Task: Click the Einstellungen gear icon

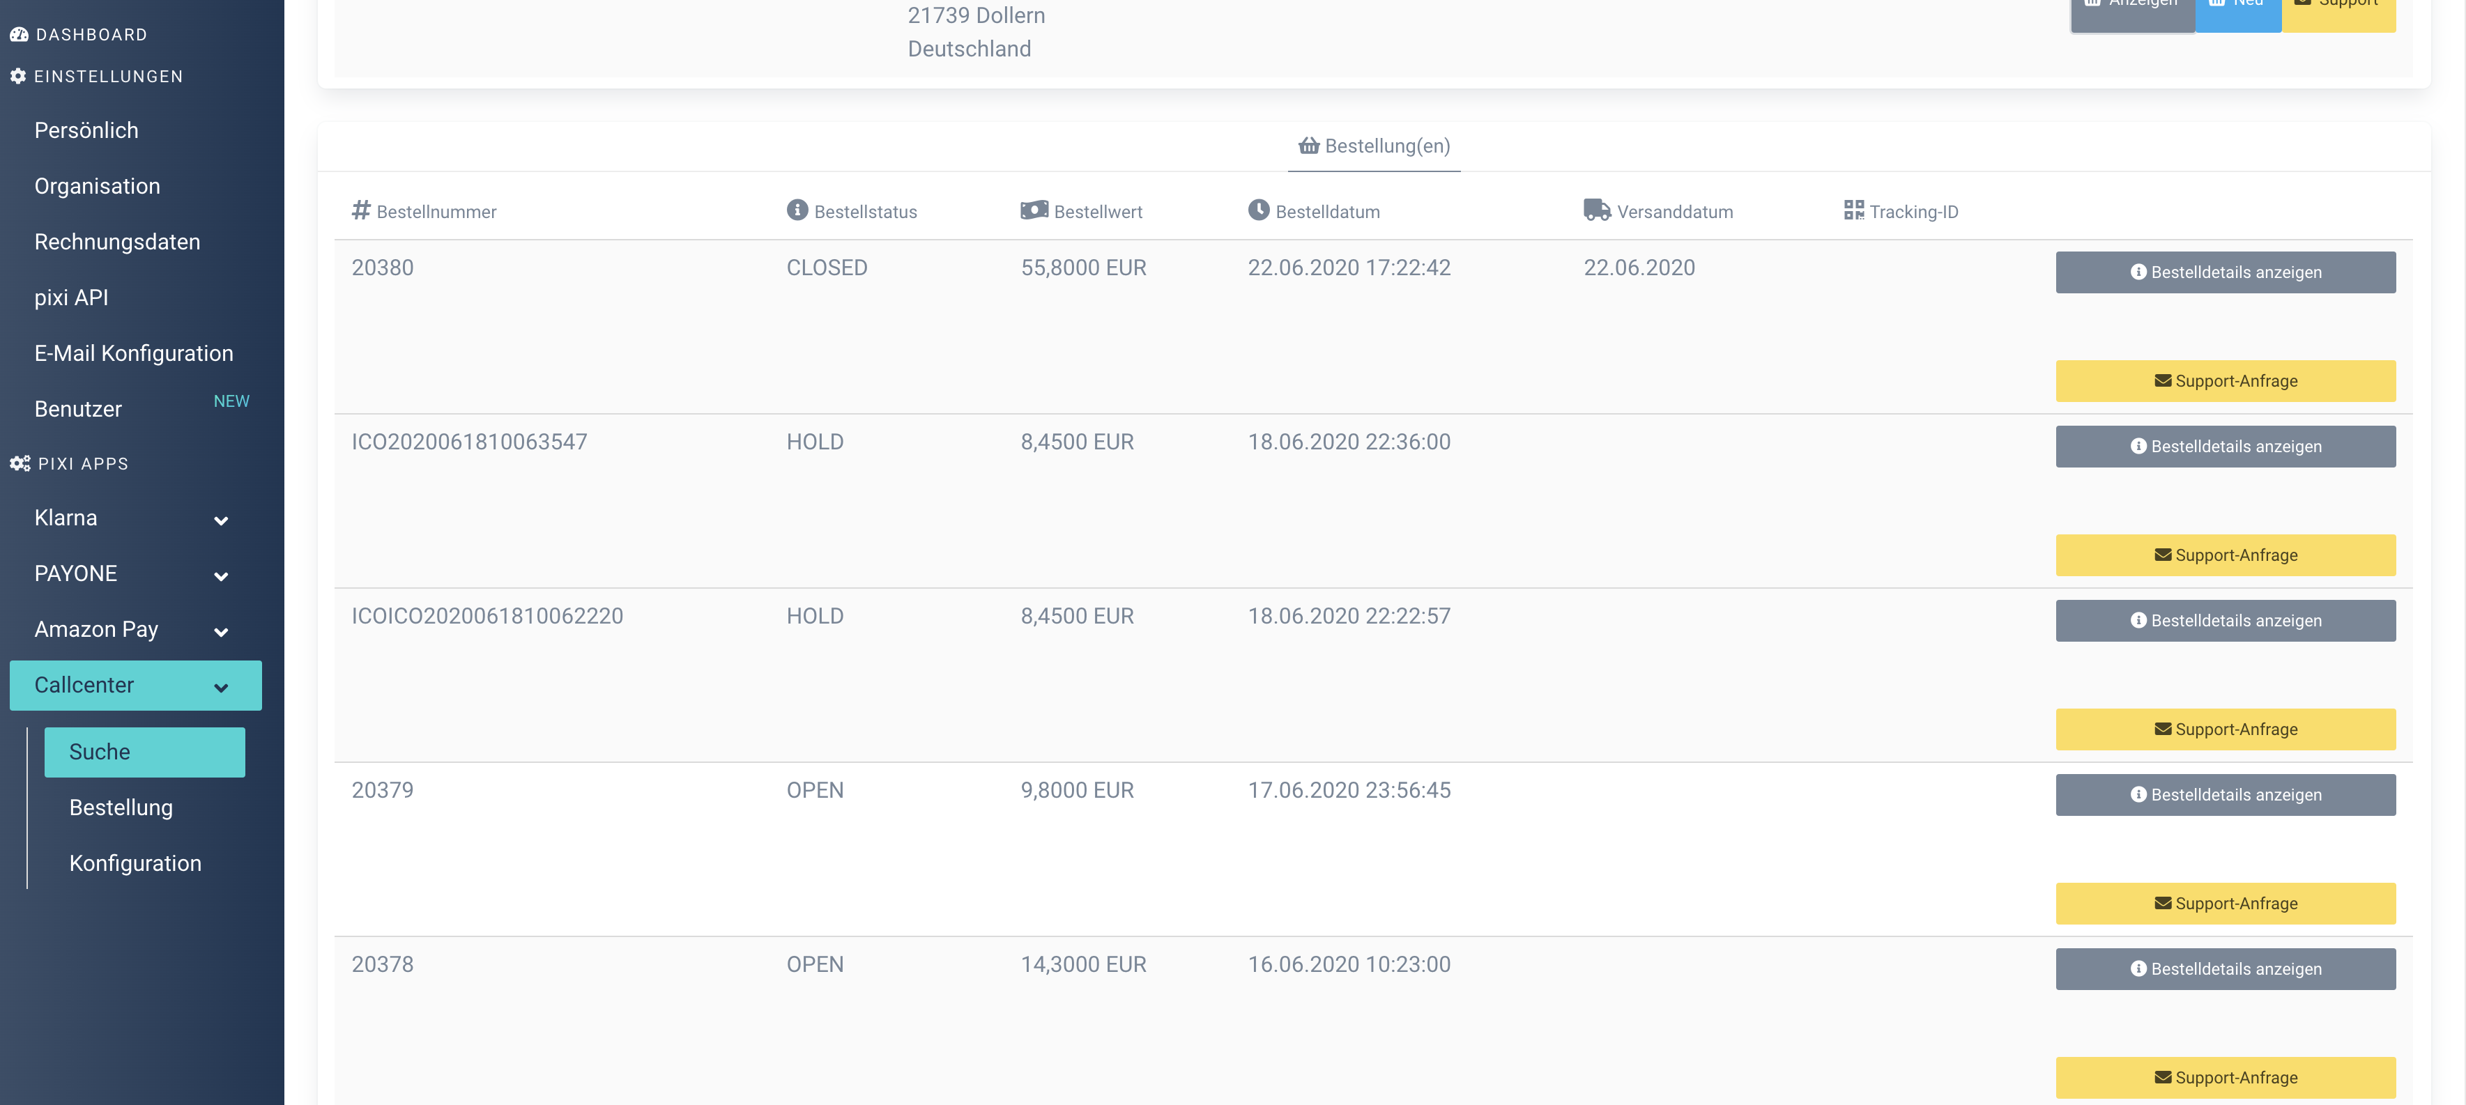Action: [x=18, y=75]
